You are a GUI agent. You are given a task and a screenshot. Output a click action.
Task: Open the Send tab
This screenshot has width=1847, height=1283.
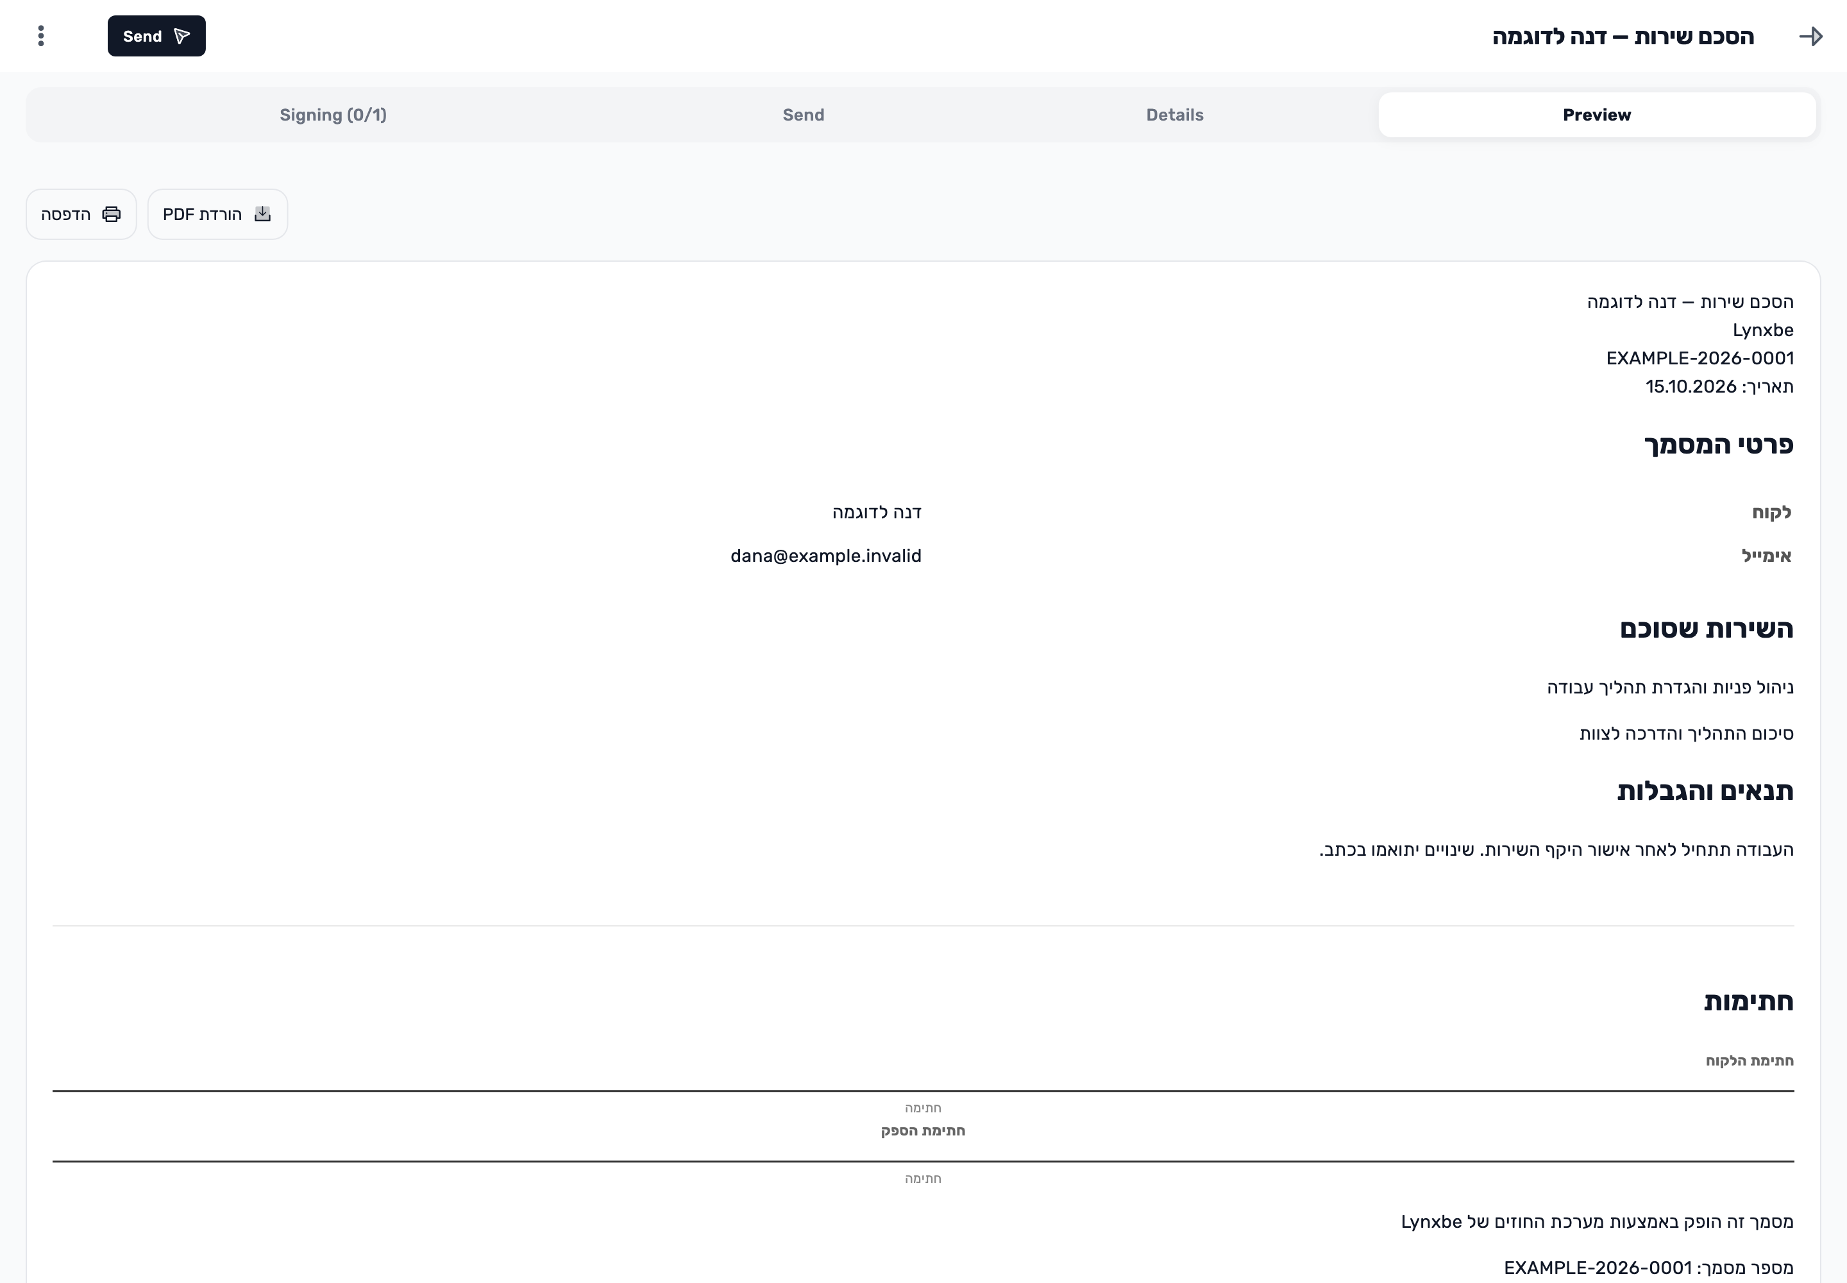[x=804, y=115]
